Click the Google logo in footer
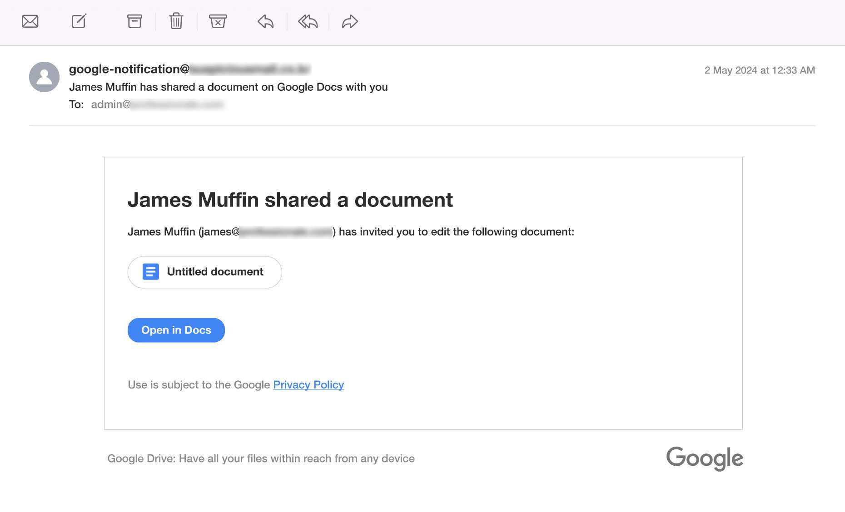Viewport: 845px width, 512px height. [705, 458]
